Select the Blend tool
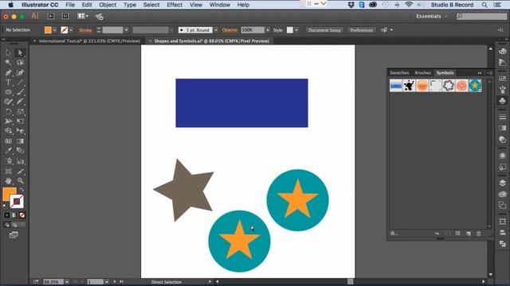 [20, 151]
